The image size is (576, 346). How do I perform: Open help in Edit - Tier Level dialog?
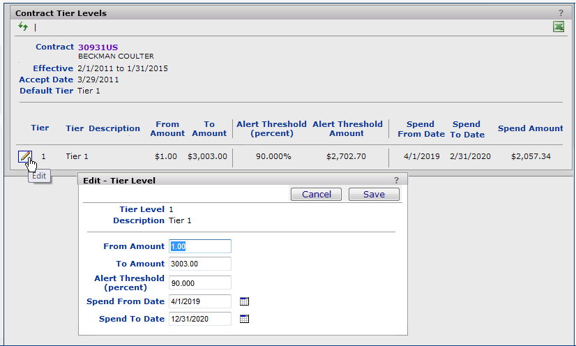tap(396, 180)
